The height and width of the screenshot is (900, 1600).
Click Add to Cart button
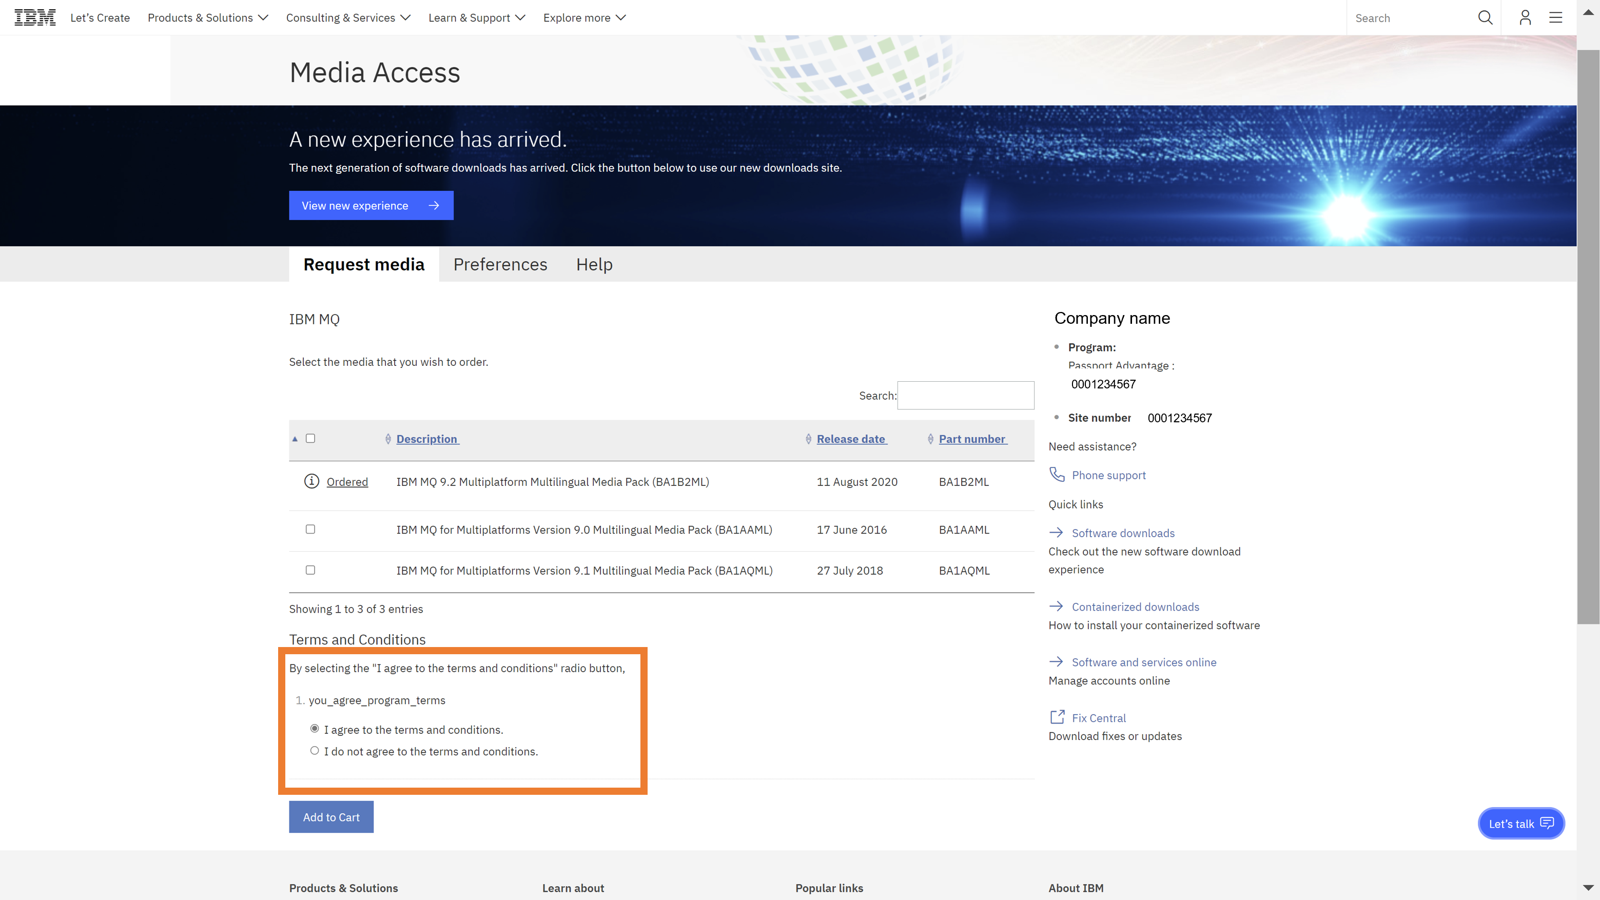[331, 817]
